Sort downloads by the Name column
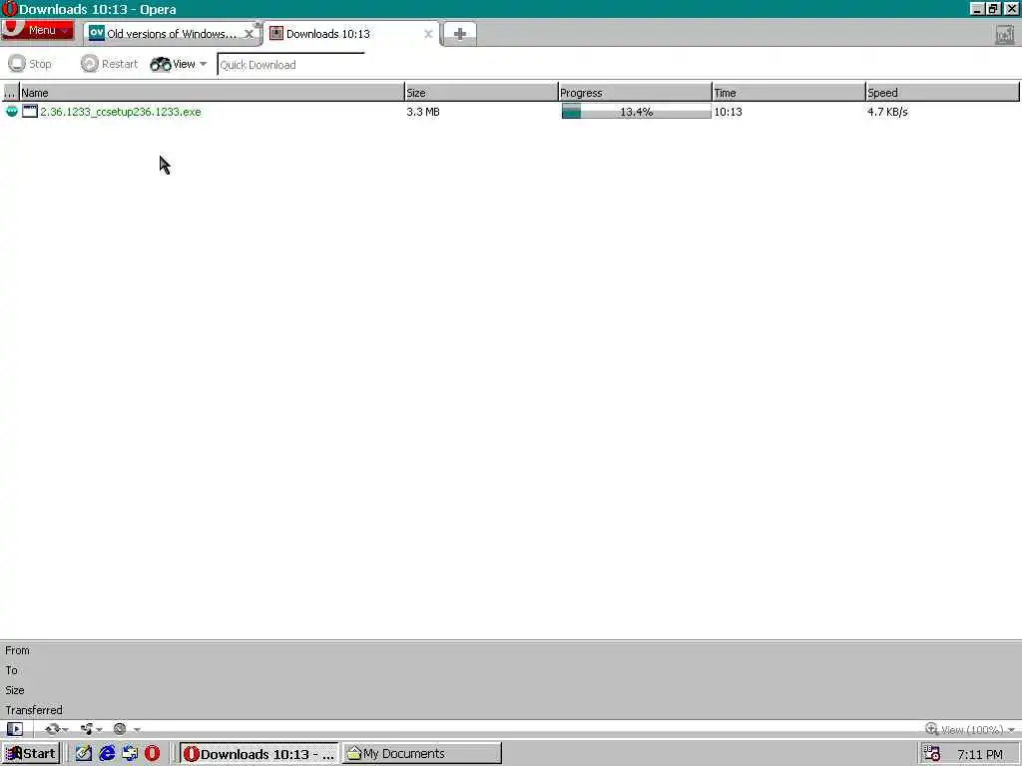Viewport: 1022px width, 766px height. pyautogui.click(x=212, y=93)
